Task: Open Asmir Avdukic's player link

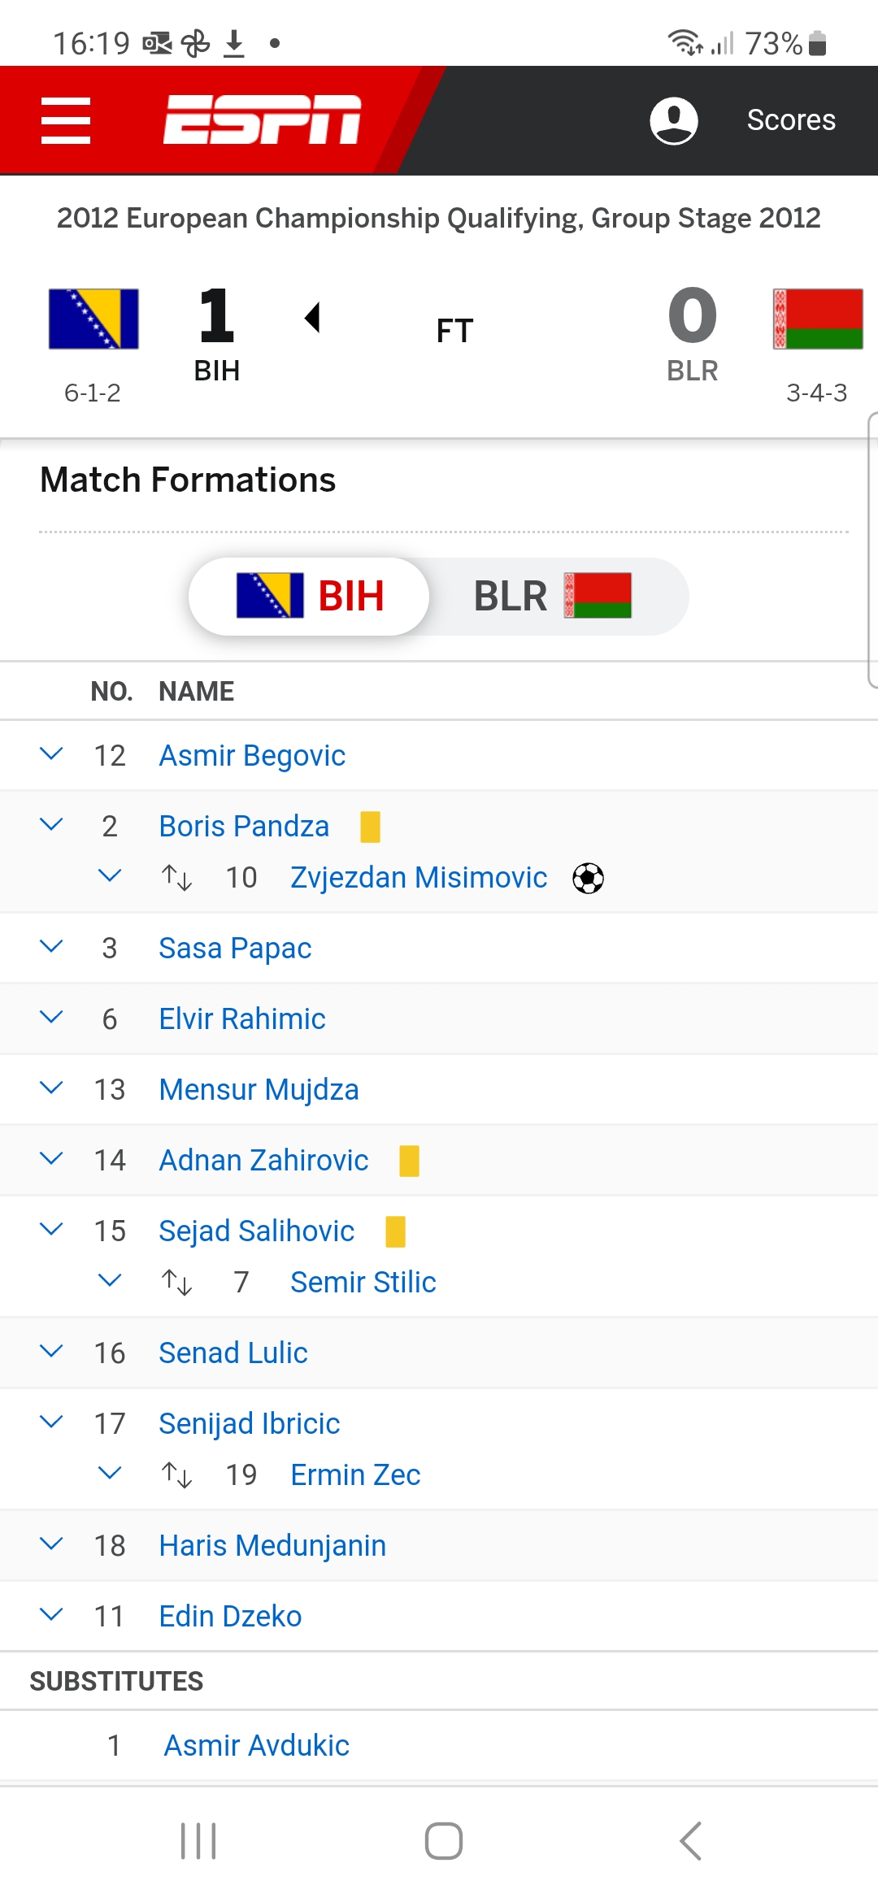Action: point(257,1745)
